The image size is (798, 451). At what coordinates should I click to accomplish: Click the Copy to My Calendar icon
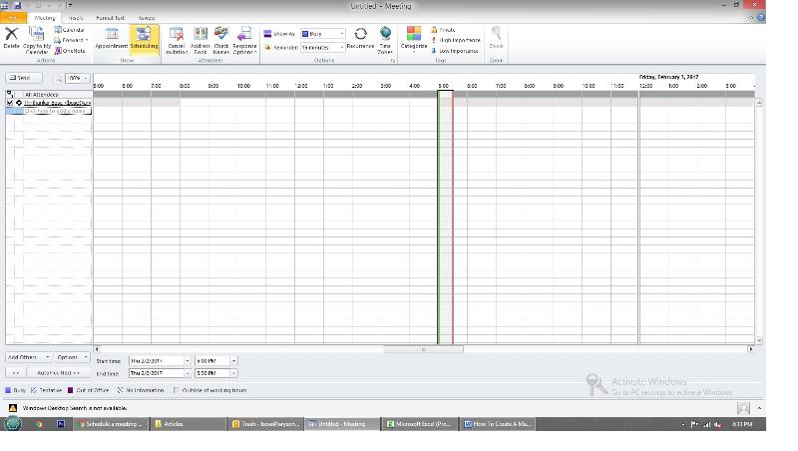[x=37, y=40]
